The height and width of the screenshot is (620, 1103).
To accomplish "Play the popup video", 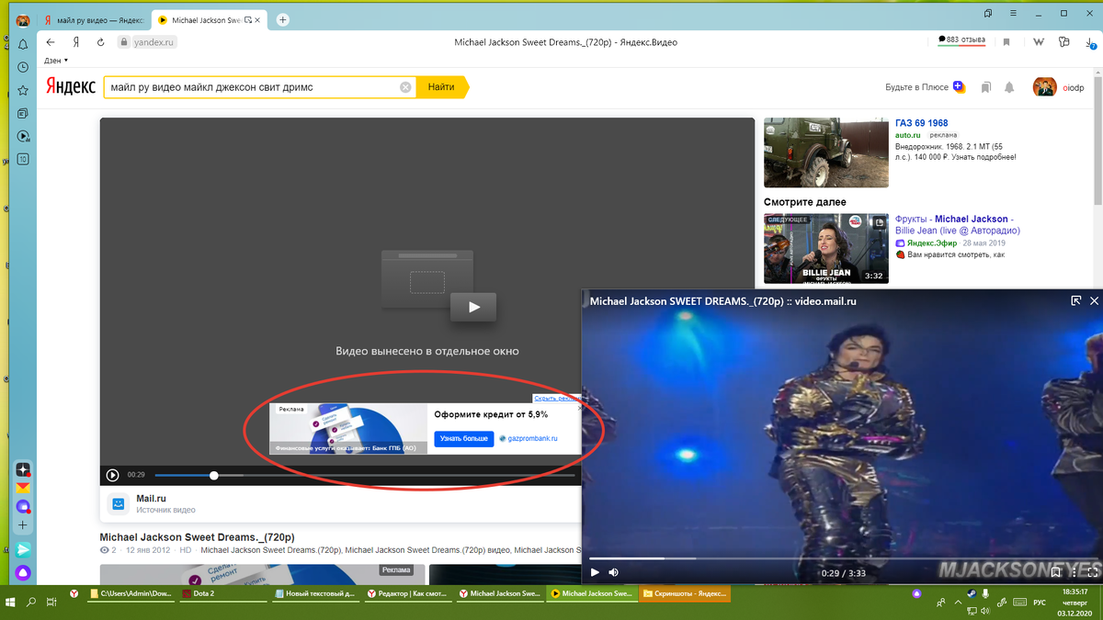I will pos(595,572).
